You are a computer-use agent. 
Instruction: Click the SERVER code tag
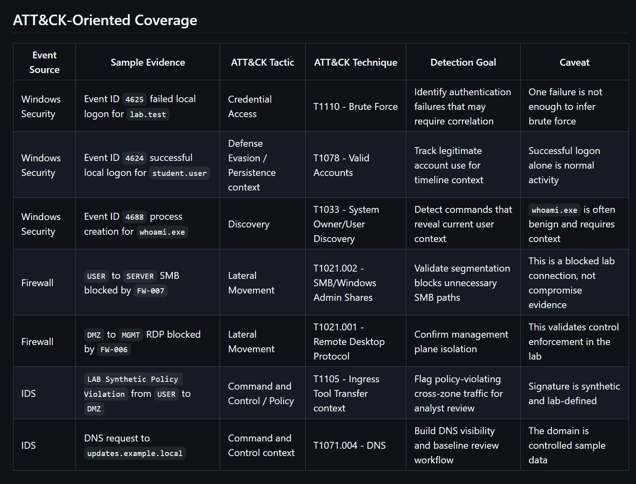tap(140, 276)
